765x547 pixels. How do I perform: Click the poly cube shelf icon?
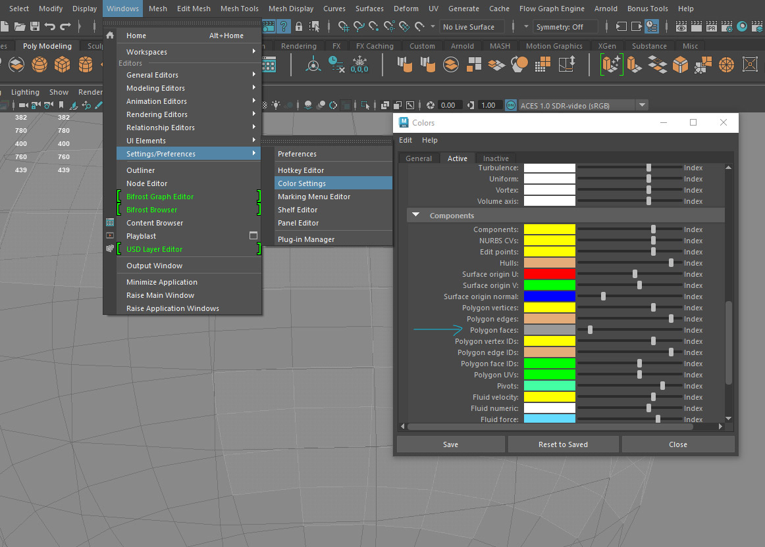click(63, 64)
